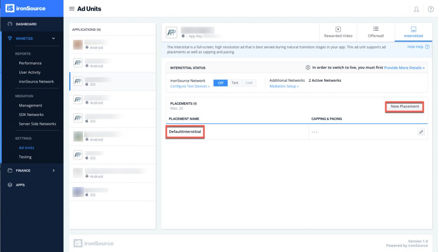This screenshot has height=252, width=438.
Task: Click the ironSource logo in the header
Action: 25,9
